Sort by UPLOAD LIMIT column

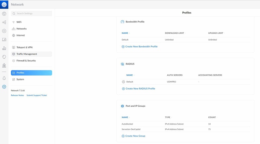point(215,33)
